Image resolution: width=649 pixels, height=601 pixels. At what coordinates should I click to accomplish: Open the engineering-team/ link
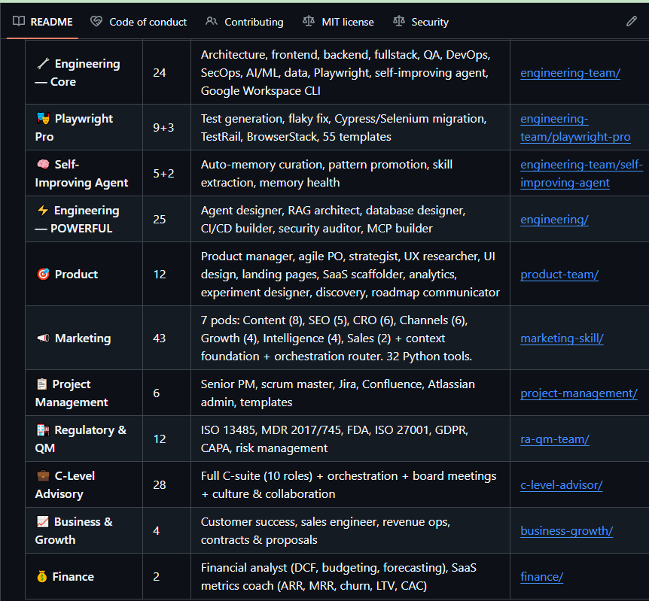click(x=570, y=73)
